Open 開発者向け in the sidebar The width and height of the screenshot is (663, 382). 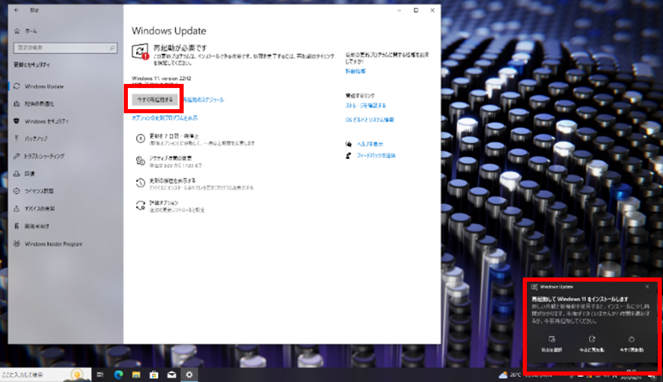[31, 227]
